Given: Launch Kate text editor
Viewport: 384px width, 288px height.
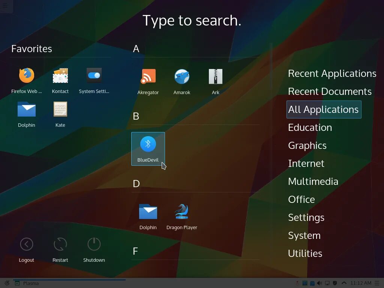Looking at the screenshot, I should [60, 114].
